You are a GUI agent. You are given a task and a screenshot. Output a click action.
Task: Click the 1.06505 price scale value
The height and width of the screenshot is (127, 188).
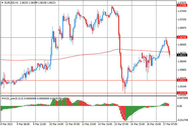click(182, 45)
